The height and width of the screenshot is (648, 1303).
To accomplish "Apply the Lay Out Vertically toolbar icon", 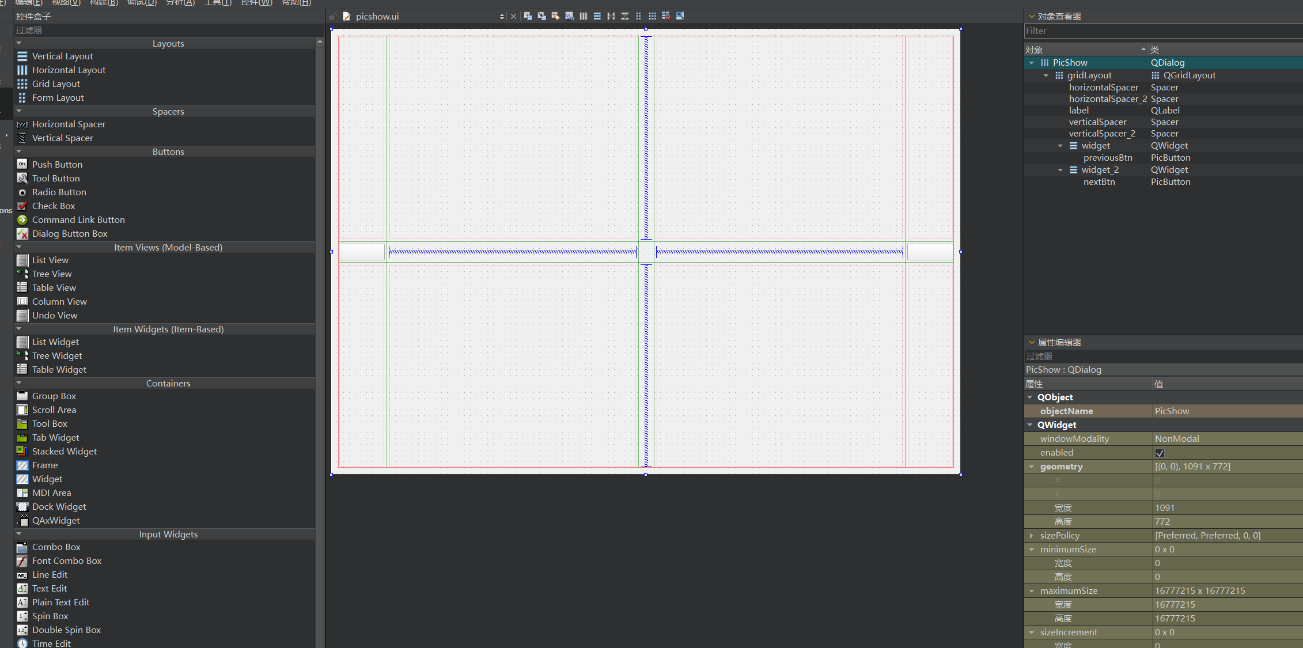I will [x=597, y=16].
